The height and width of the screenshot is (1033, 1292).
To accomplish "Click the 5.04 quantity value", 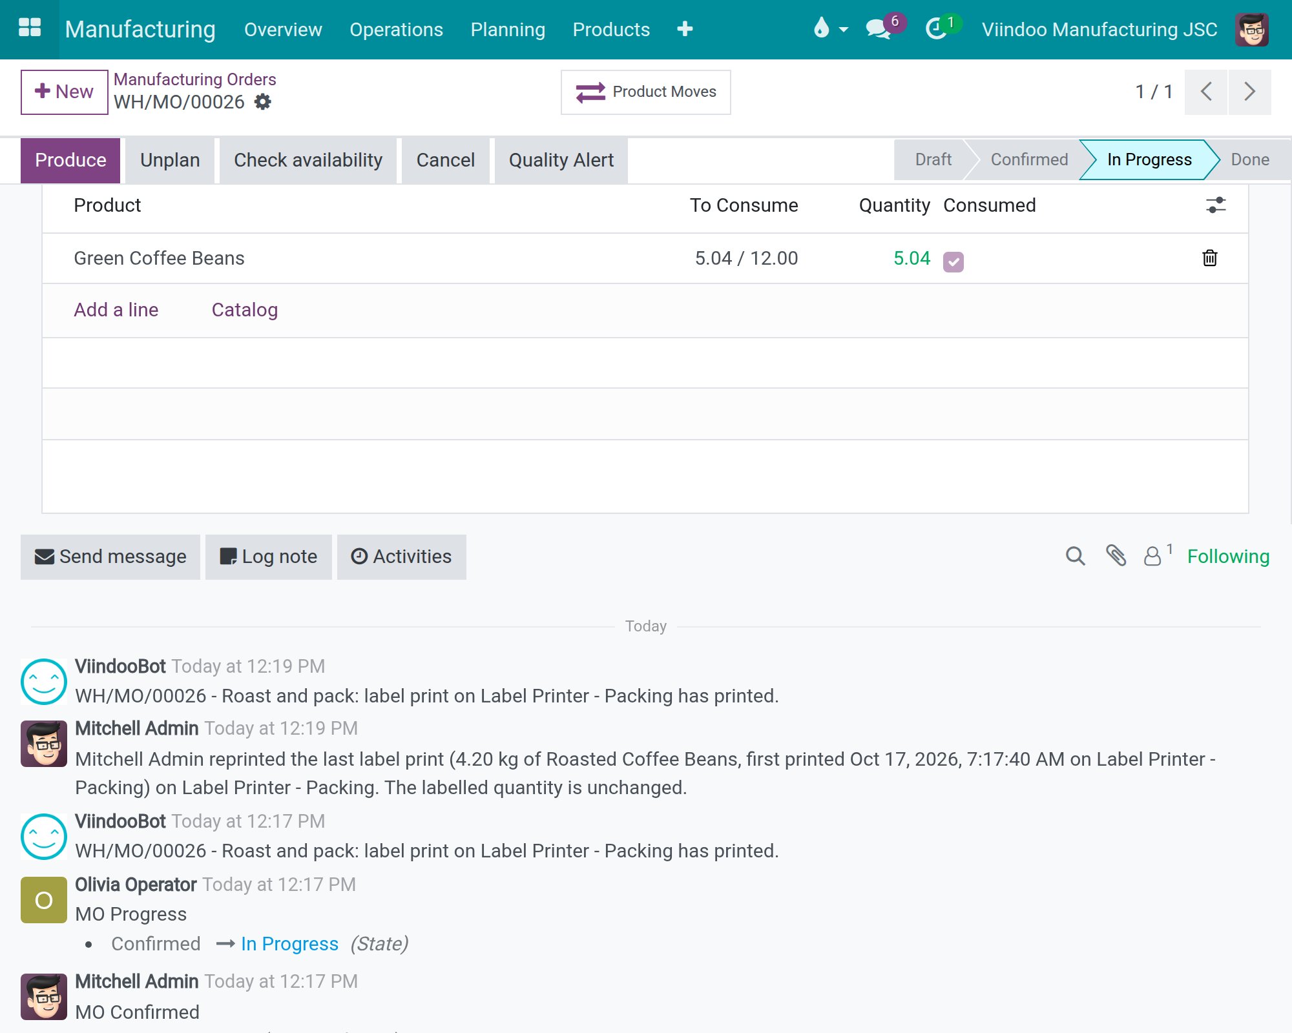I will 912,258.
